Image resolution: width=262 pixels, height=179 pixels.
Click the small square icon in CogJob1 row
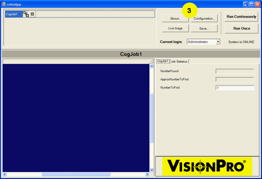(x=32, y=14)
